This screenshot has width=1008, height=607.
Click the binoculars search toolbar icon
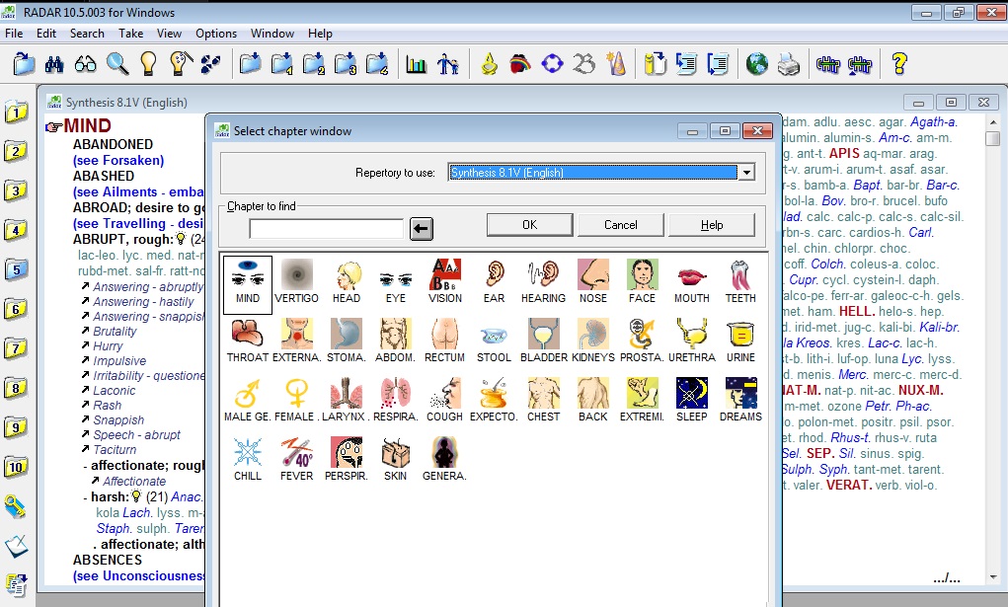[54, 63]
